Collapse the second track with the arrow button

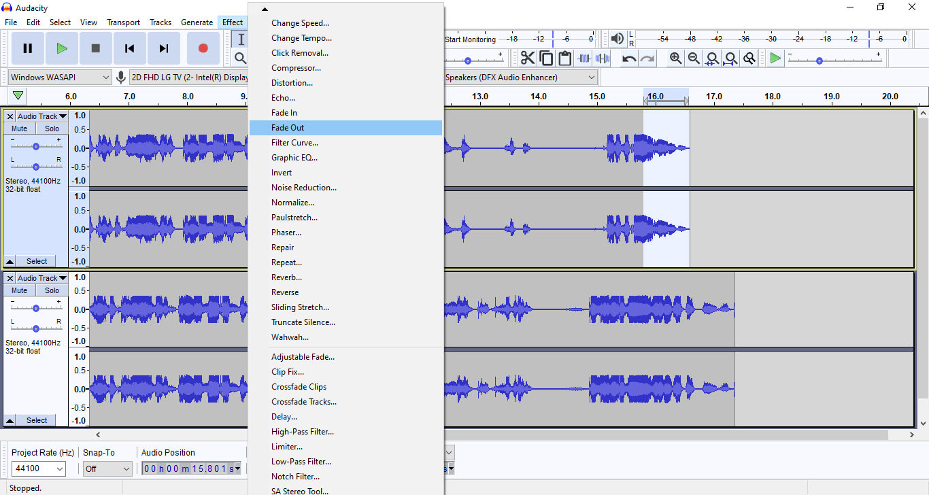click(10, 420)
